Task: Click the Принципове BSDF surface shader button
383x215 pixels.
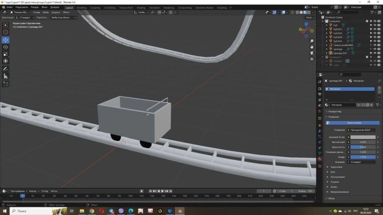Action: pos(361,130)
